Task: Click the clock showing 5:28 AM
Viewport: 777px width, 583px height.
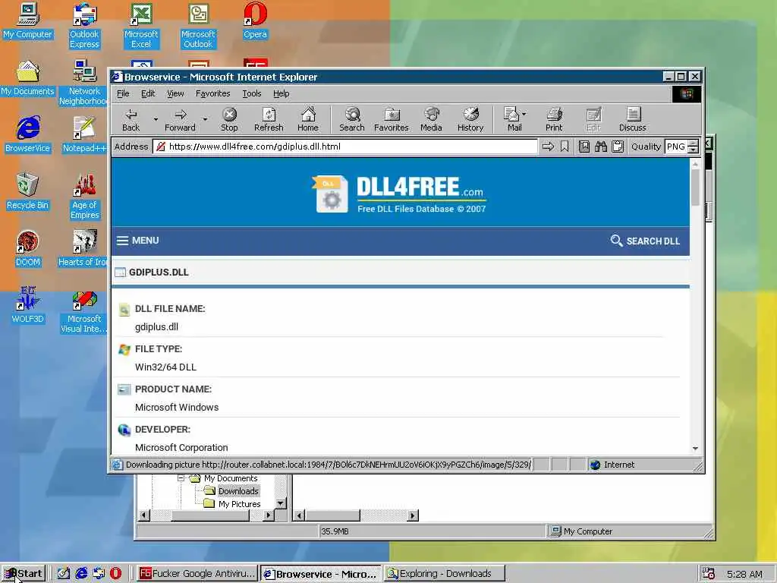Action: (x=745, y=574)
